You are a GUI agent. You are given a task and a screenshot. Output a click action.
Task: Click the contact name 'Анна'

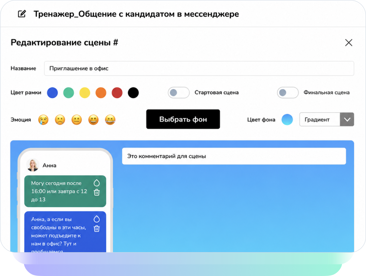50,166
